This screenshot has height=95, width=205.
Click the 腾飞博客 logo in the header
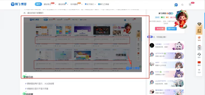click(19, 4)
